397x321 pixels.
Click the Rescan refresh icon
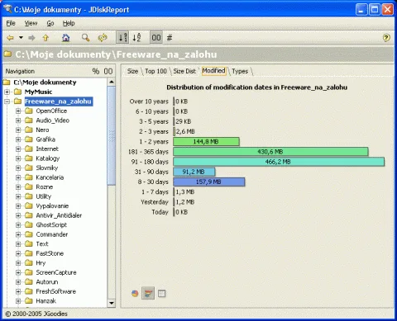pos(103,38)
